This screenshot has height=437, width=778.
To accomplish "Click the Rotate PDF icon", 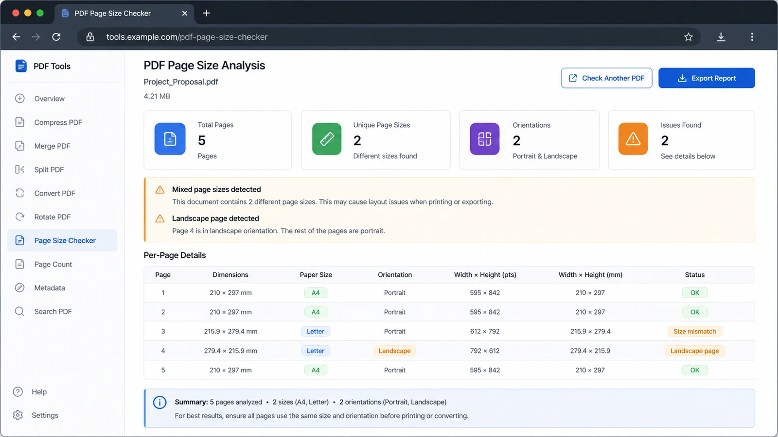I will tap(20, 217).
